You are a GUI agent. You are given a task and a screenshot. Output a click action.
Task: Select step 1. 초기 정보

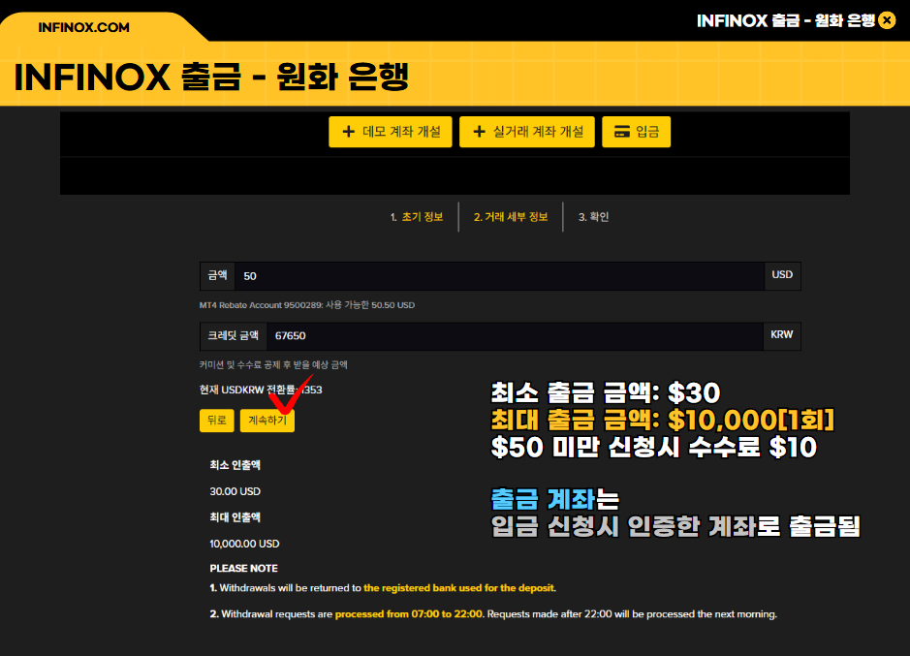(x=417, y=217)
